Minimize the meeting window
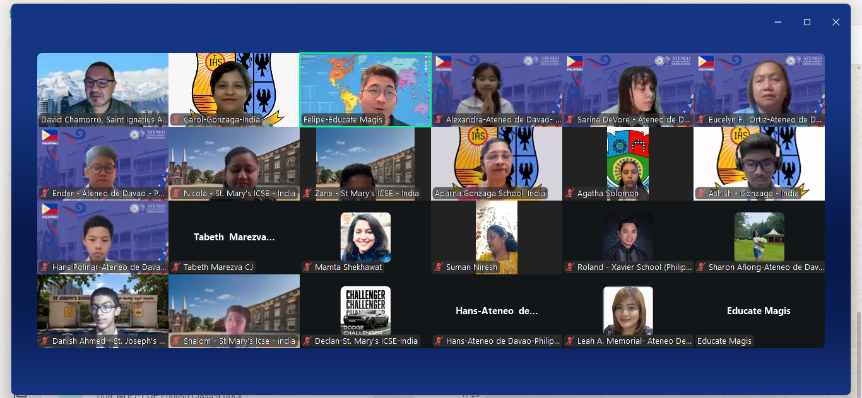This screenshot has width=862, height=398. [x=778, y=22]
